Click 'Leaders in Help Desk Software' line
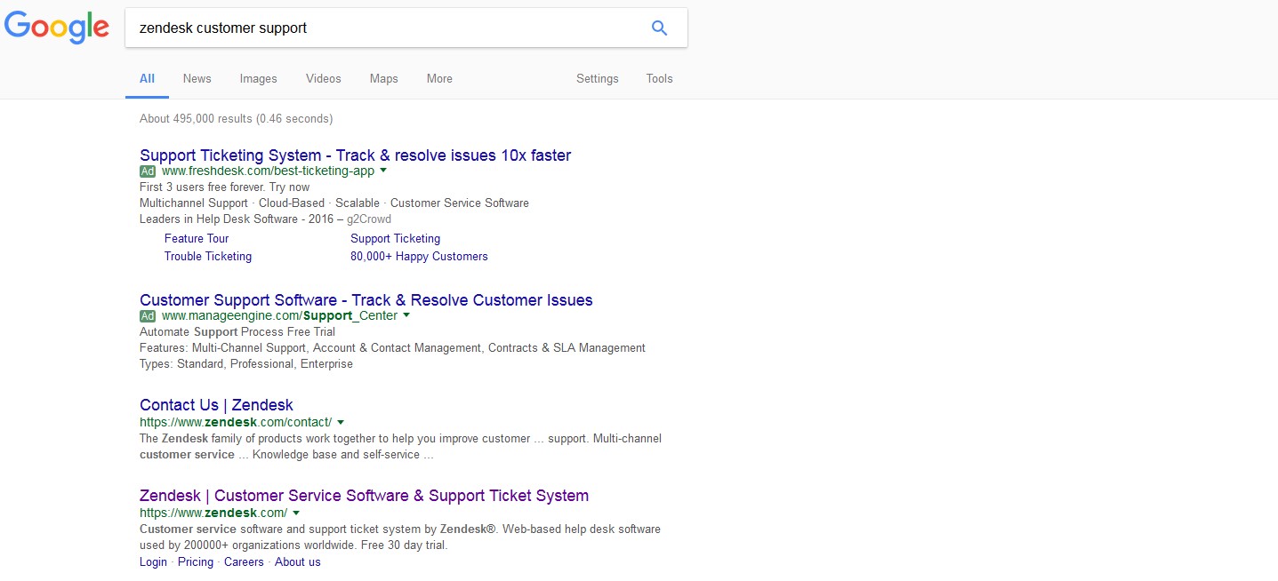This screenshot has height=581, width=1278. tap(265, 219)
